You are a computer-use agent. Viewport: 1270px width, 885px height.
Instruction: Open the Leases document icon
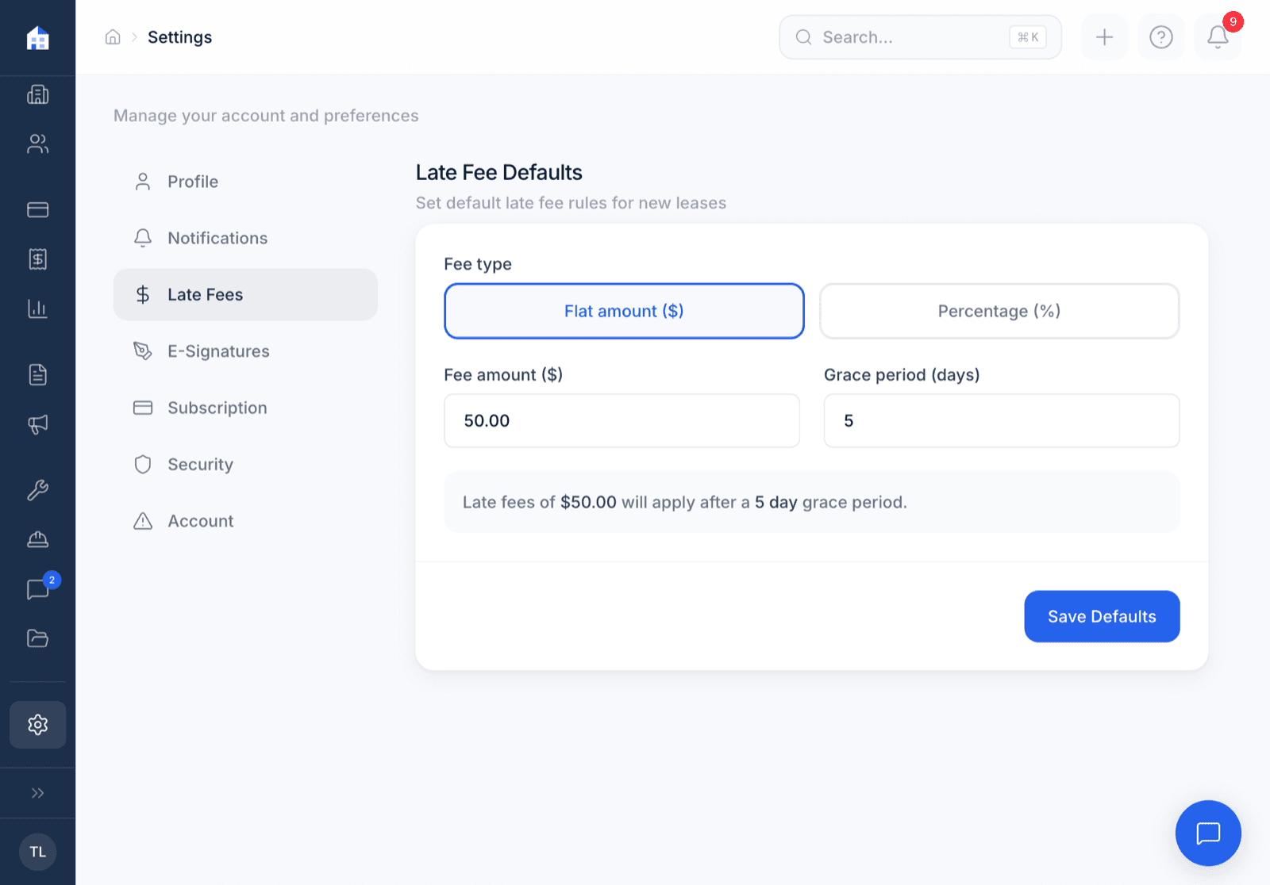point(37,374)
